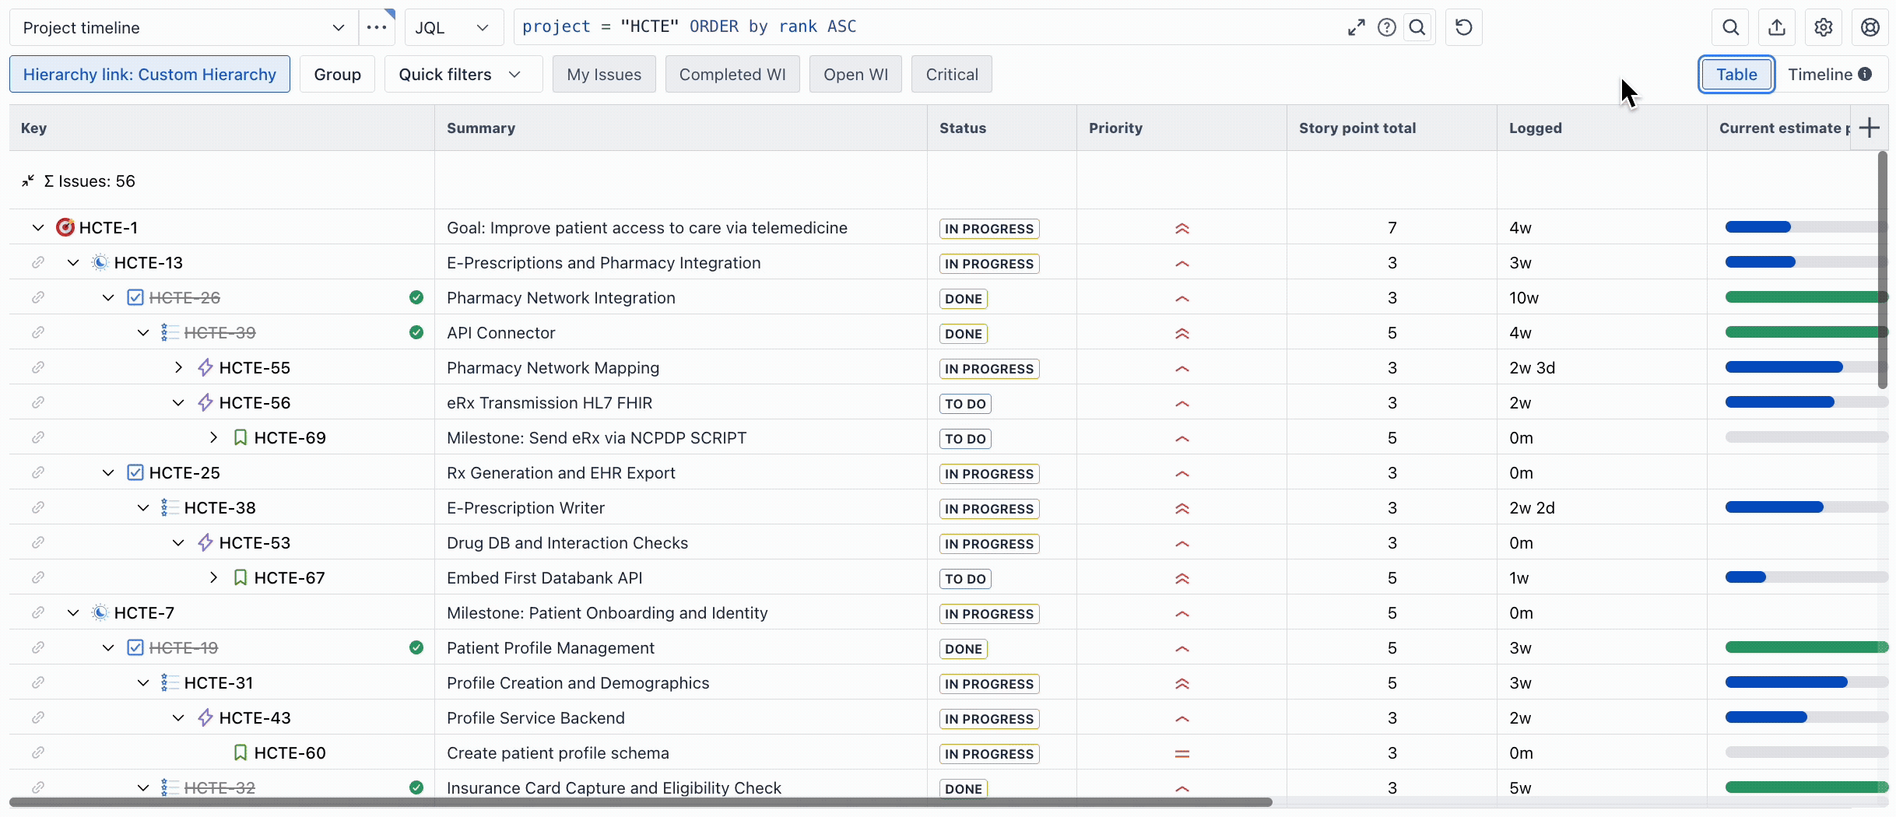Click Hierarchy link: Custom Hierarchy button
Screen dimensions: 1896x817
point(149,74)
